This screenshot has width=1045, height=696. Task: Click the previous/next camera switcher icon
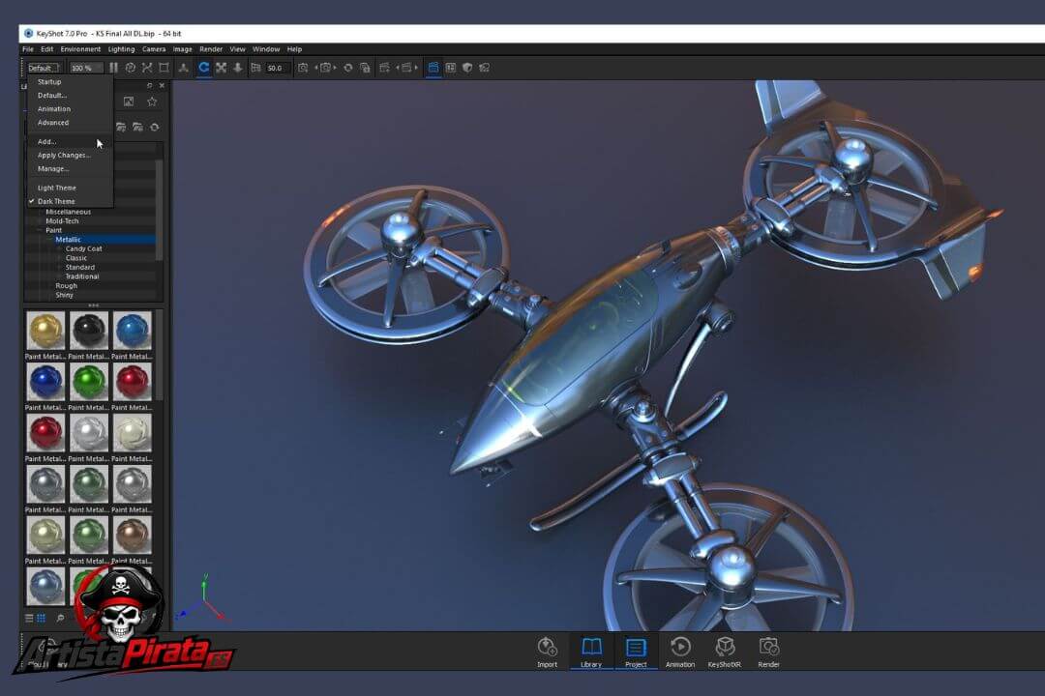click(x=325, y=68)
